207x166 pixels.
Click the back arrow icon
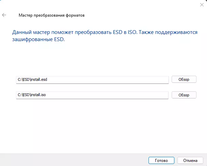pos(4,15)
